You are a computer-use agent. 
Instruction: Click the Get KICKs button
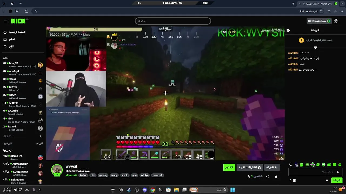pos(319,21)
